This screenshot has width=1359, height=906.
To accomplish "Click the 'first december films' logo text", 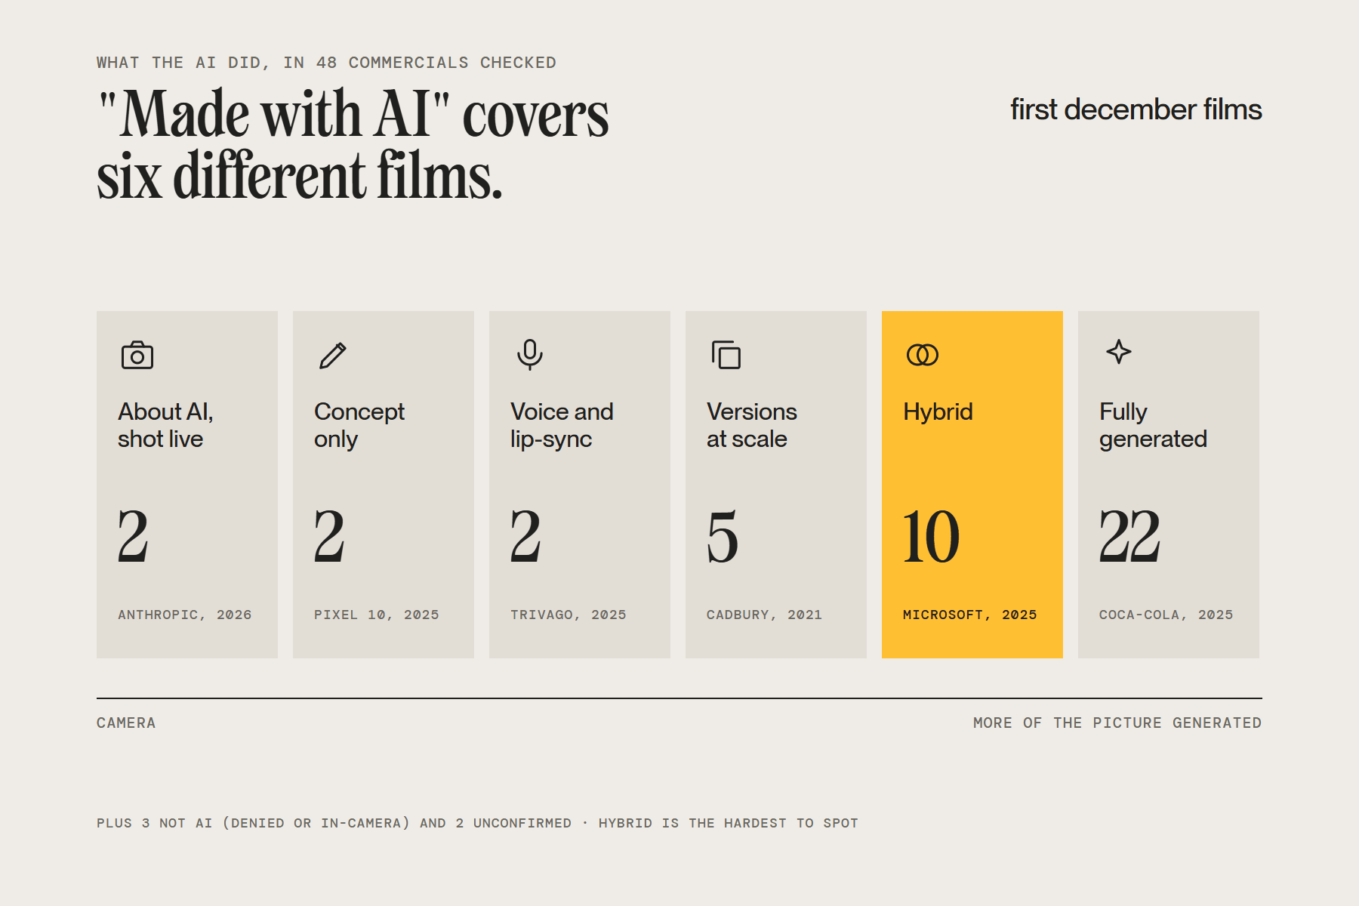I will (x=1136, y=109).
